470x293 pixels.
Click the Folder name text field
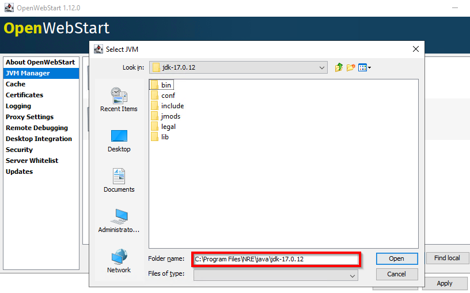coord(276,259)
